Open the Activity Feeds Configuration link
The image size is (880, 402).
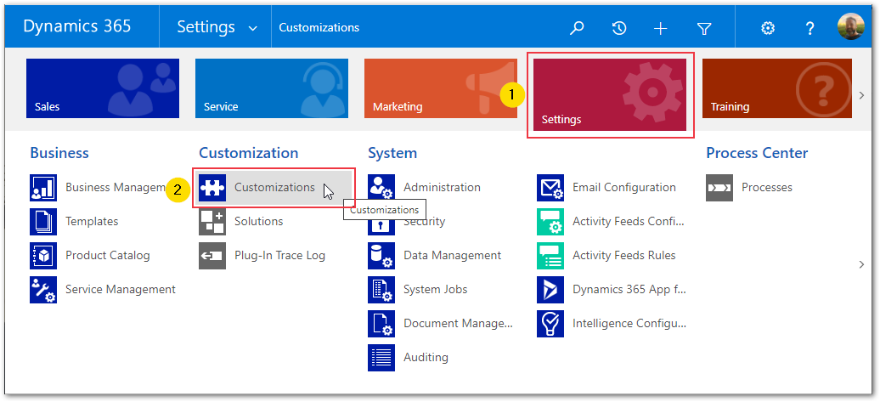(629, 221)
